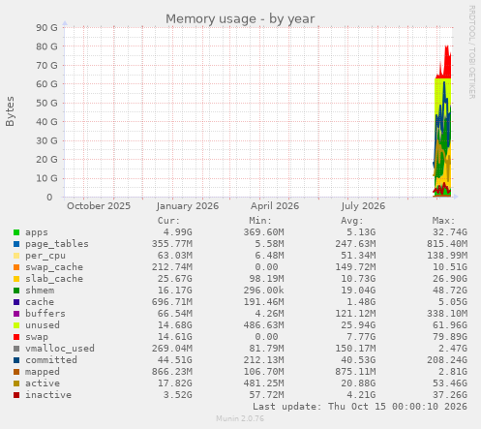This screenshot has width=481, height=429.
Task: Click the 'July 2026' x-axis label
Action: 363,206
